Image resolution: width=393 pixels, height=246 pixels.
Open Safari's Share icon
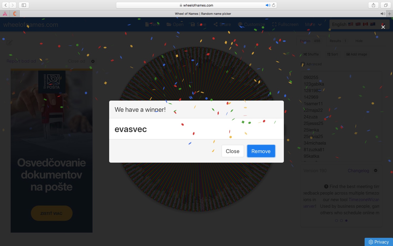tap(373, 5)
